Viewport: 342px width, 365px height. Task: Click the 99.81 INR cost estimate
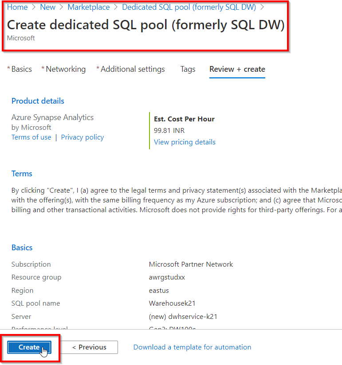(x=169, y=131)
